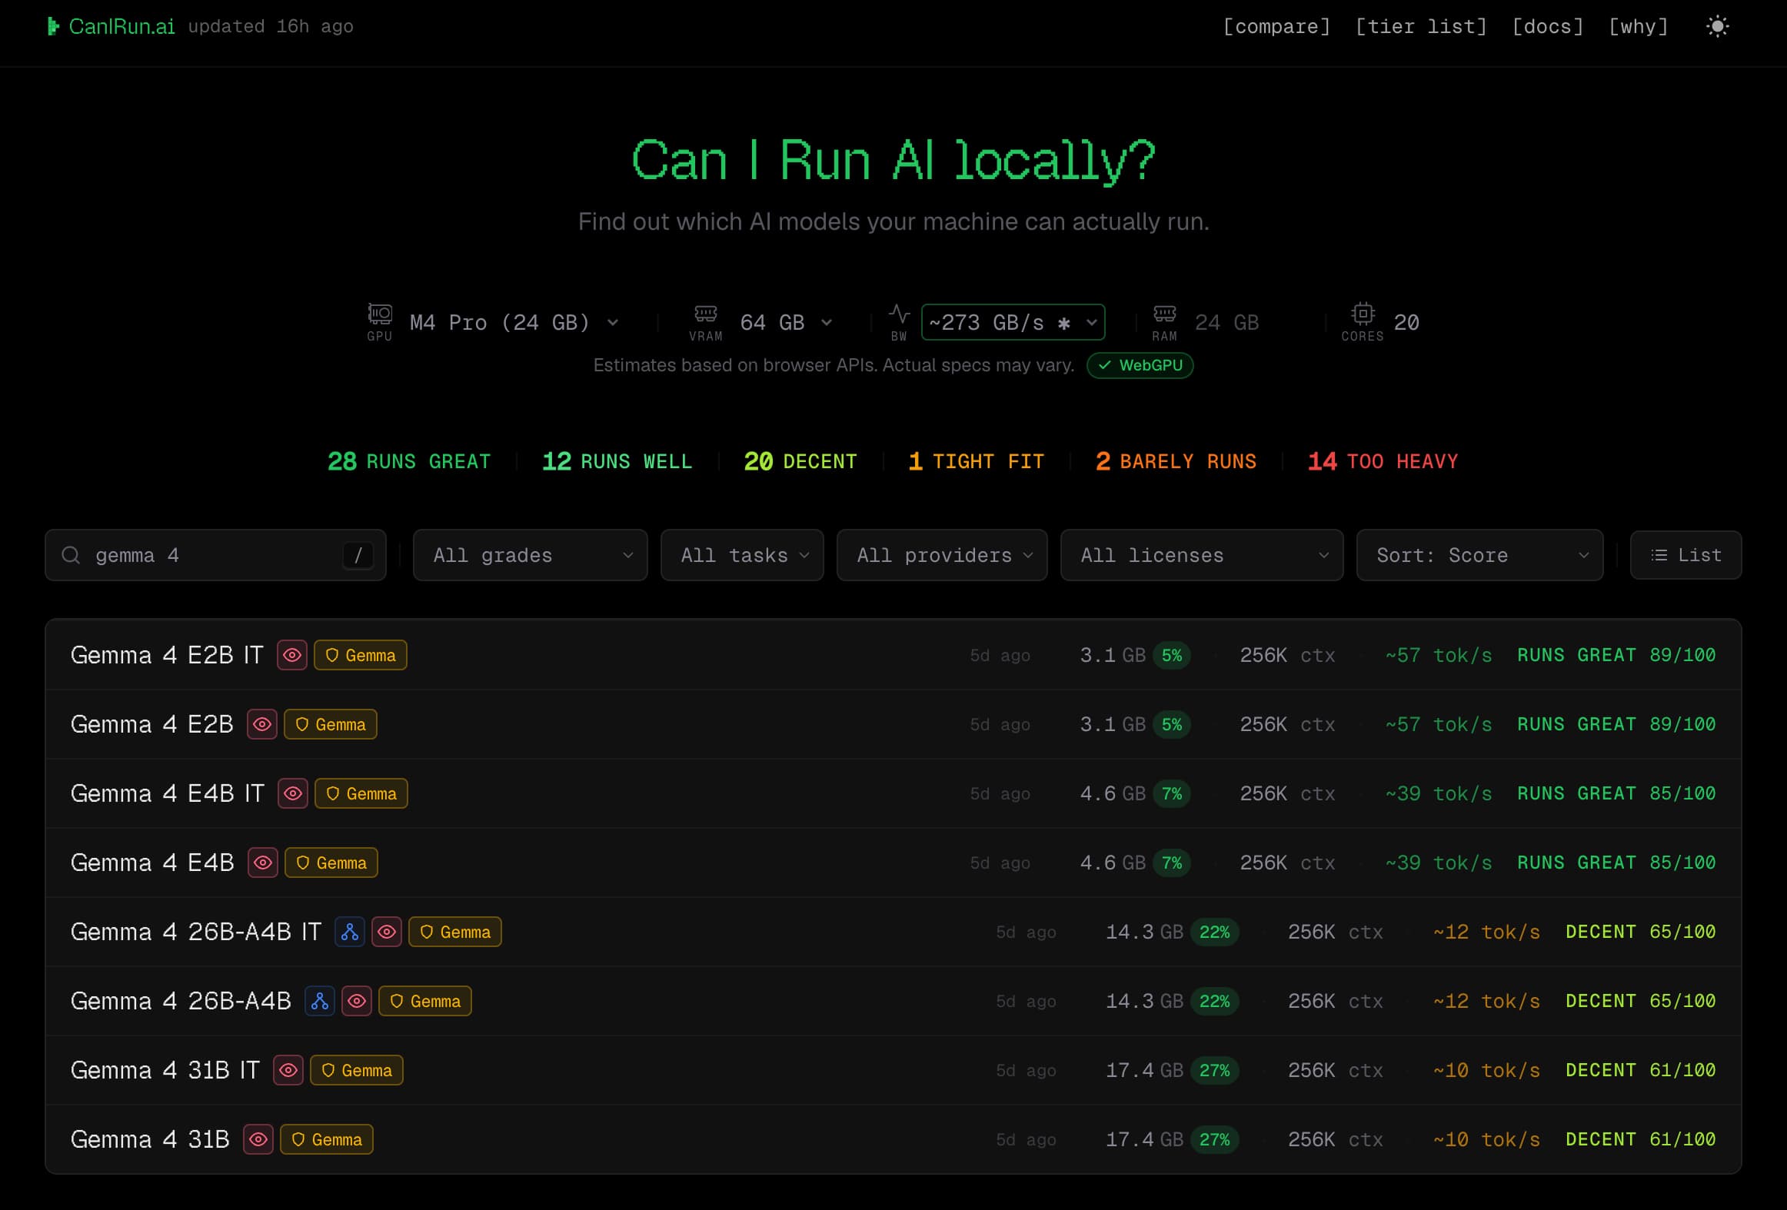Click the 24 GB RAM value
Screen dimensions: 1787x1210
click(1226, 322)
